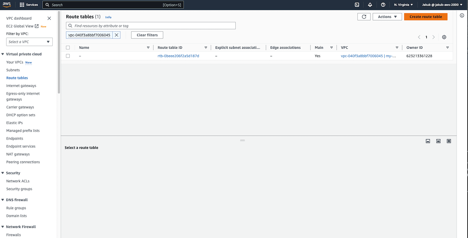This screenshot has width=468, height=238.
Task: Open table preferences gear icon
Action: (x=444, y=37)
